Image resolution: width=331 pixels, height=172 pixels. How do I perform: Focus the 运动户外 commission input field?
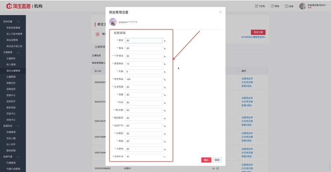pyautogui.click(x=144, y=126)
